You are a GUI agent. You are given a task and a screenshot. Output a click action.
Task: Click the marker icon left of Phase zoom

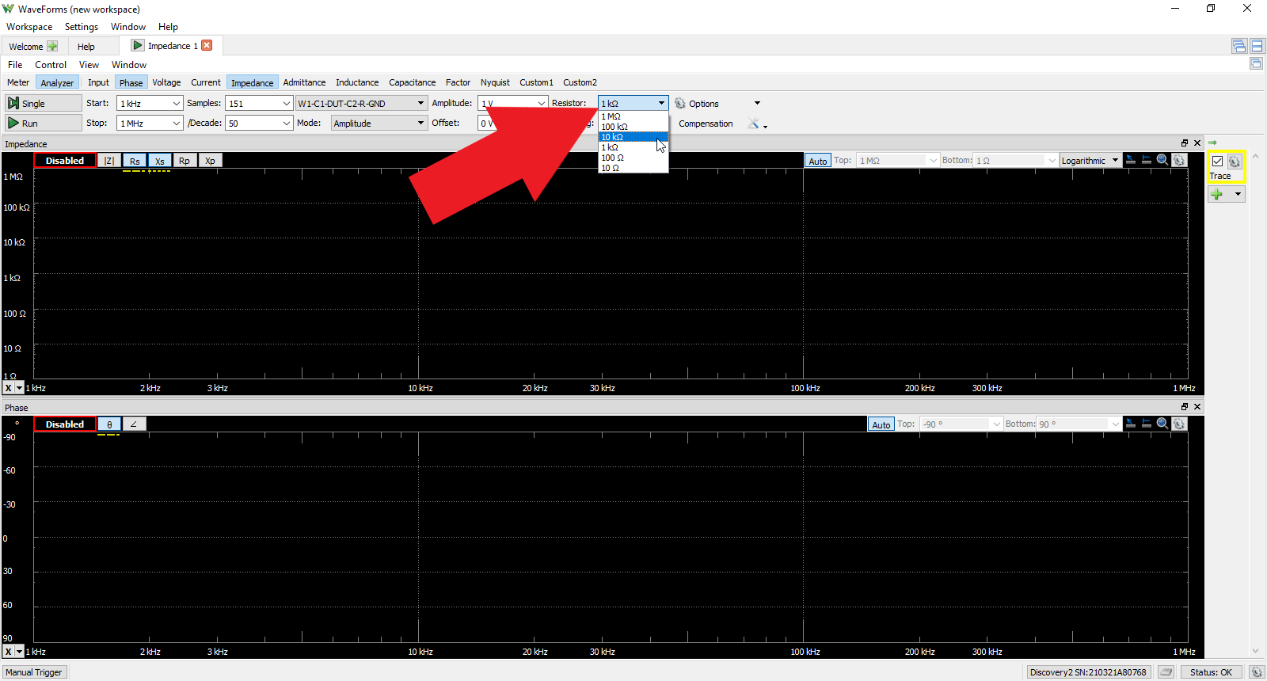(x=1147, y=424)
